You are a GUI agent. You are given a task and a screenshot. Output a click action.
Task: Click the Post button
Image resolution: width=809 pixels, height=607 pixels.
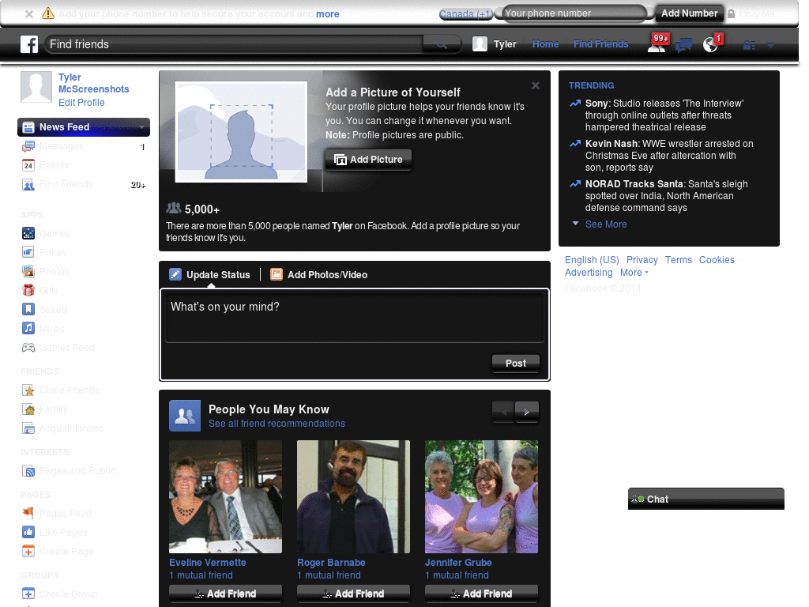pos(515,364)
